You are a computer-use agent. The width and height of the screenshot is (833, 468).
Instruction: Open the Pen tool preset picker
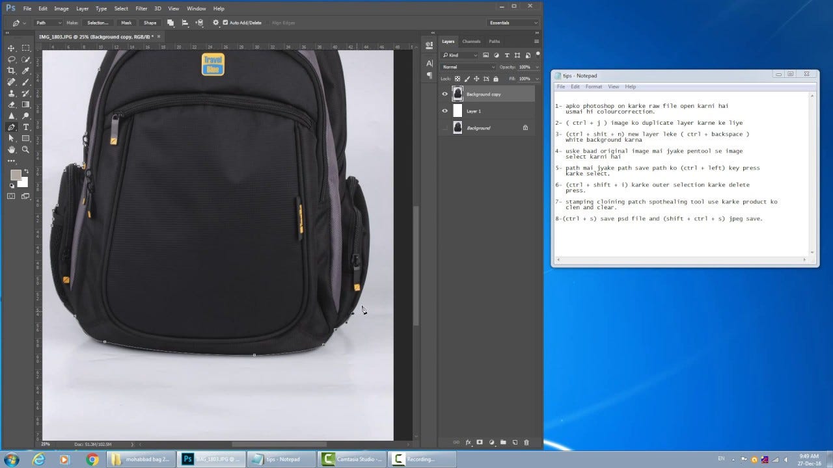pos(19,23)
